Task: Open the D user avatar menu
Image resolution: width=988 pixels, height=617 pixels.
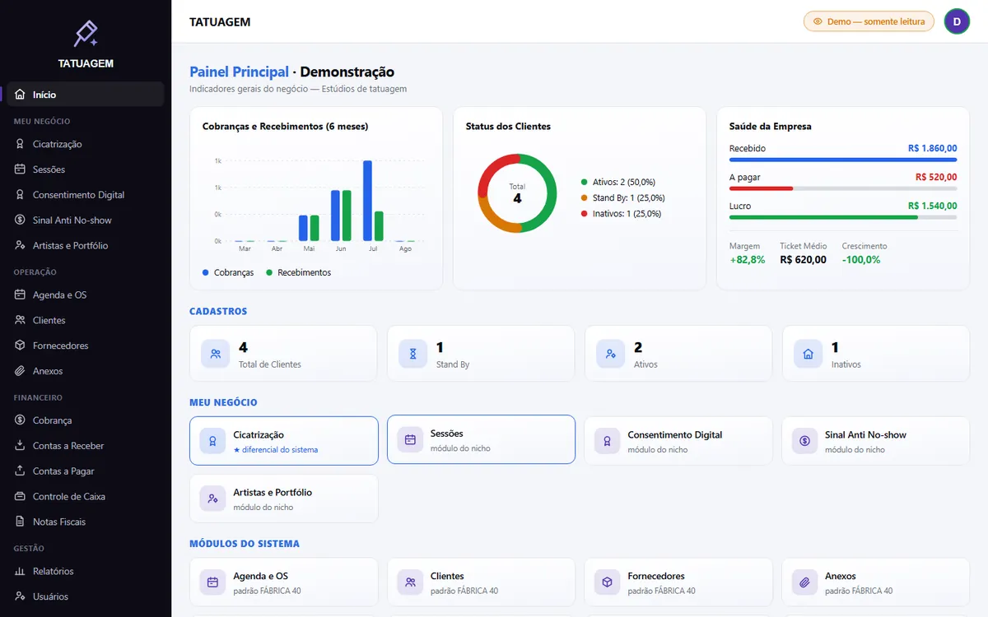Action: point(957,21)
